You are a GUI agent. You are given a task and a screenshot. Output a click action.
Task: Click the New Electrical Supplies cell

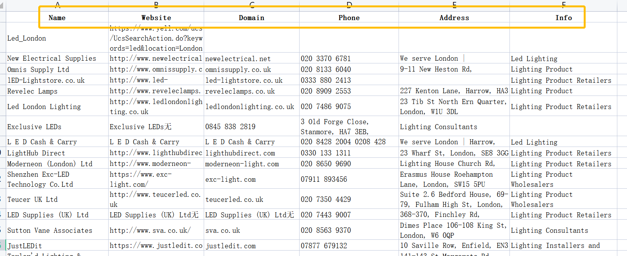[x=57, y=58]
